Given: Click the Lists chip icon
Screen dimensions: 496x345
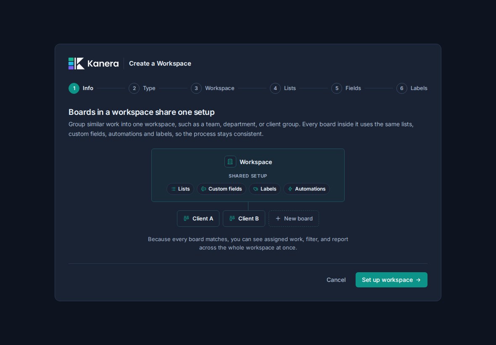Looking at the screenshot, I should pos(173,189).
